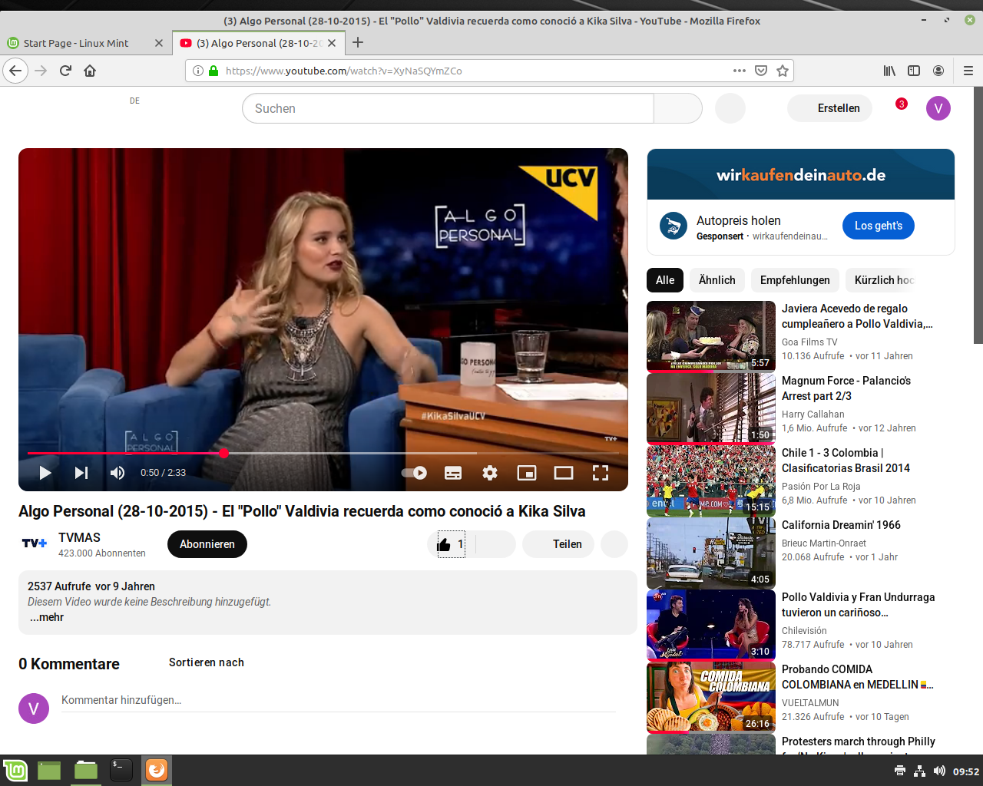Screen dimensions: 983x786
Task: Click the Teilen share button
Action: (558, 544)
